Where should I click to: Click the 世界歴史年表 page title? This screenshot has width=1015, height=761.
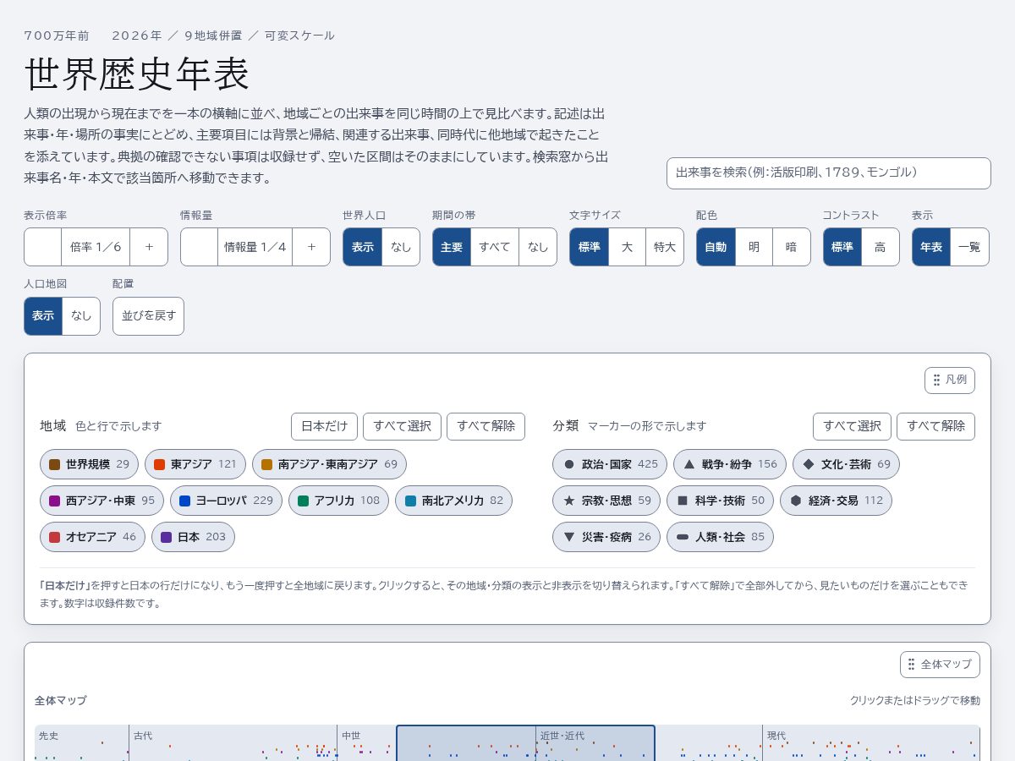pos(137,74)
